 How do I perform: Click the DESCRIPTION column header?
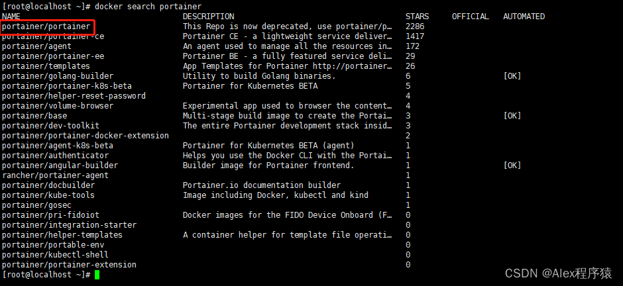209,17
